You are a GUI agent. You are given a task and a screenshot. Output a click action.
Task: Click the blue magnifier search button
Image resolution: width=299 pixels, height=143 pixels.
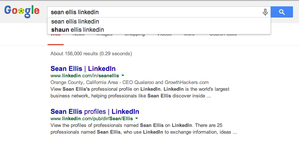[x=282, y=12]
